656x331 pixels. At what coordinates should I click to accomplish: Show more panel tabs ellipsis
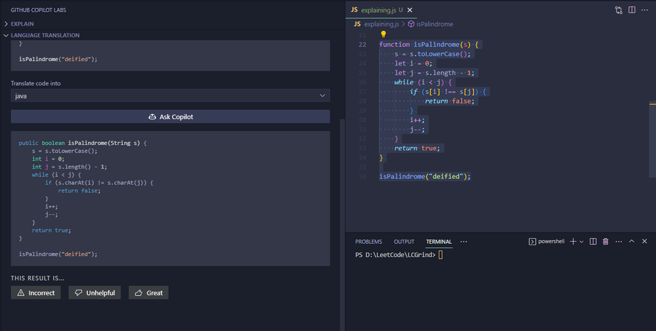464,241
